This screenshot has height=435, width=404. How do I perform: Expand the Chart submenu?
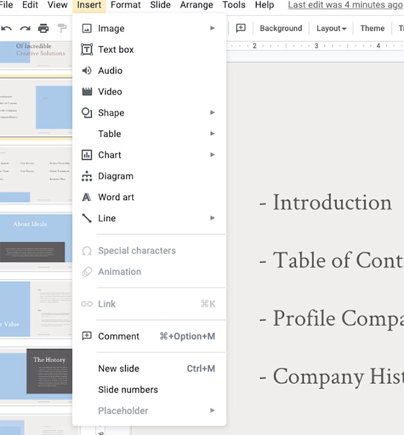coord(212,155)
